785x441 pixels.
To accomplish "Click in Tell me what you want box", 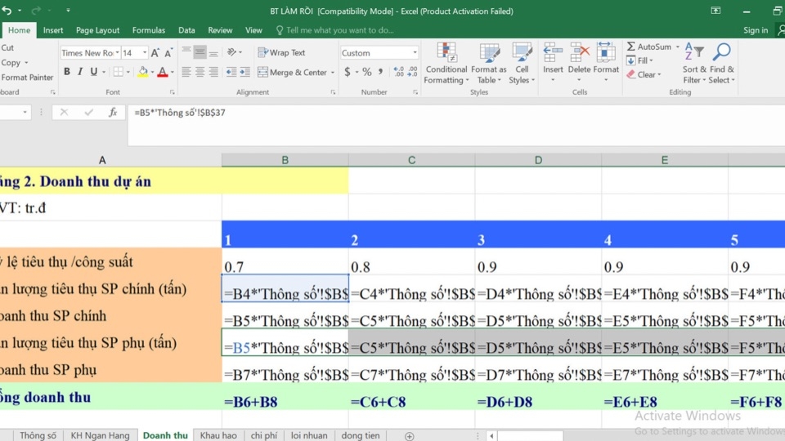I will (339, 30).
